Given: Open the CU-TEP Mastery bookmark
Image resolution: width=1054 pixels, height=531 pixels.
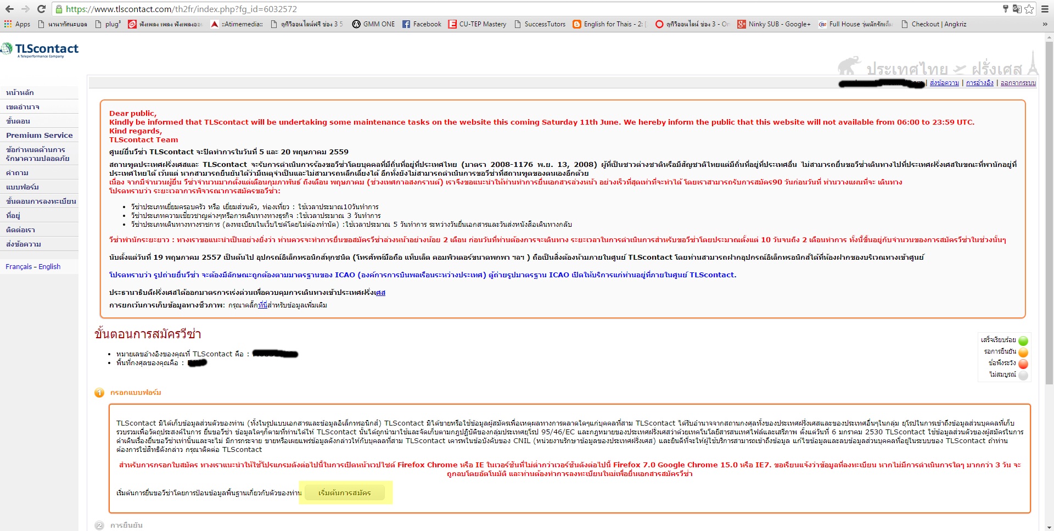Looking at the screenshot, I should (477, 24).
